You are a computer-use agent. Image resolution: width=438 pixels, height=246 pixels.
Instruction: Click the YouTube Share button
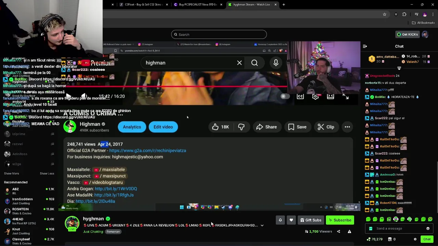tap(266, 127)
